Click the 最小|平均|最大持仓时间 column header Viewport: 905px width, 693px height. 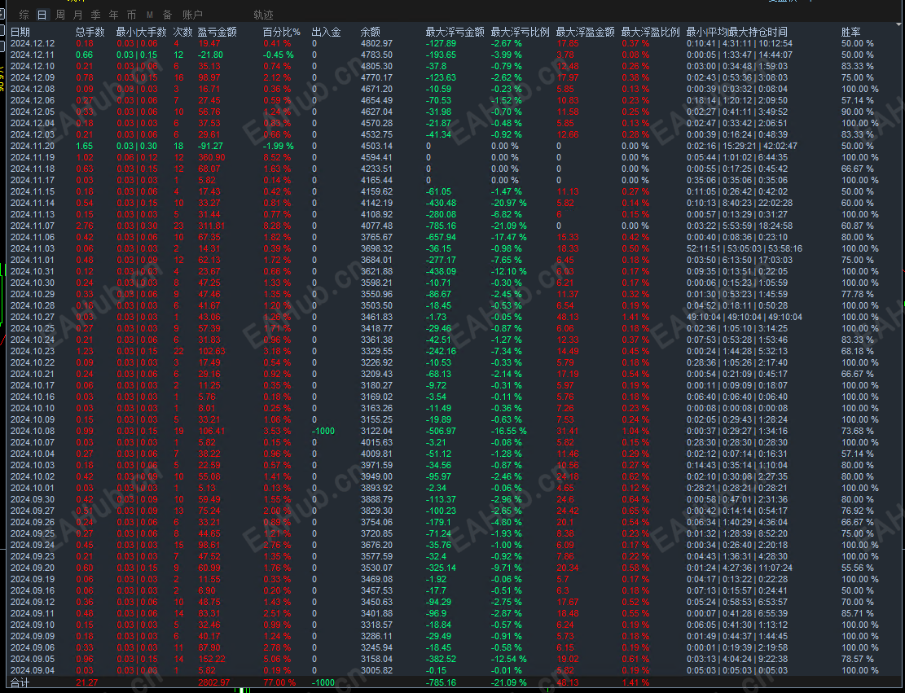click(x=737, y=32)
